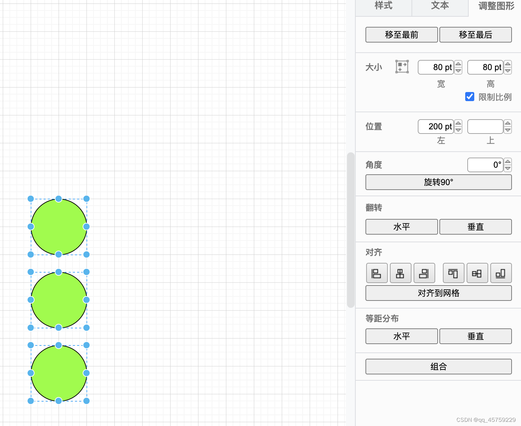Increase top position with up stepper

click(508, 123)
